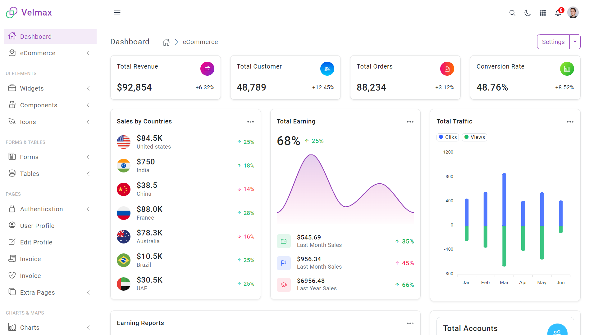Click the Settings button
589x335 pixels.
pyautogui.click(x=553, y=42)
